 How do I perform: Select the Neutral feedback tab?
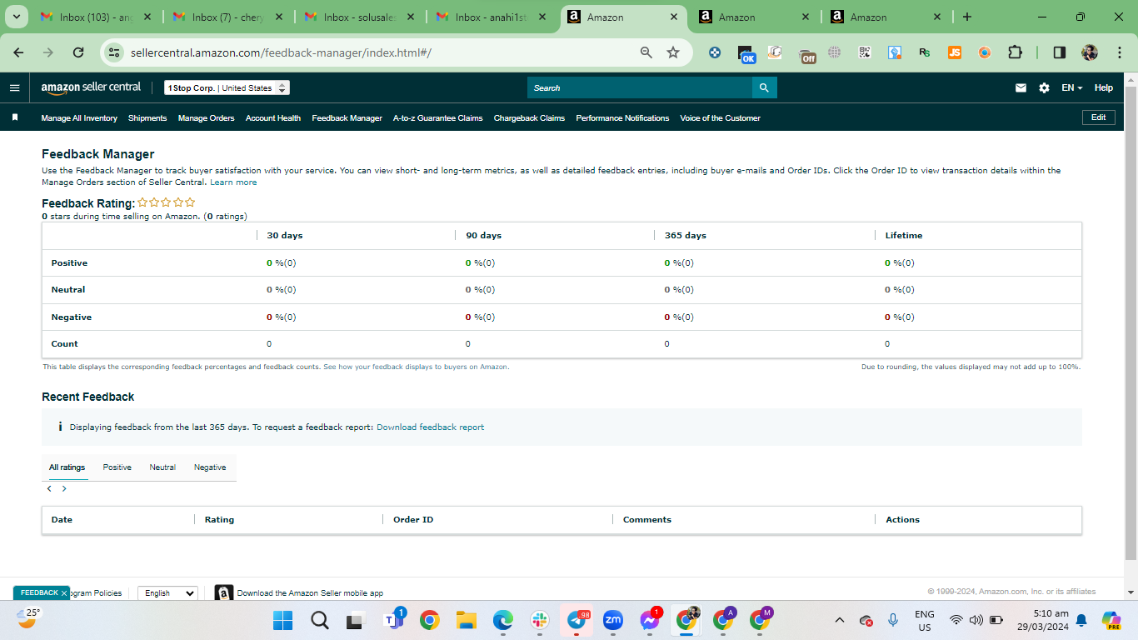tap(162, 467)
